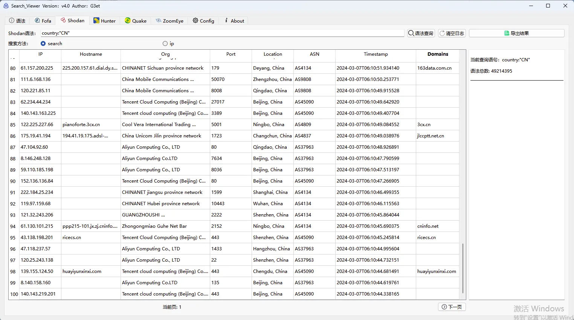Image resolution: width=574 pixels, height=320 pixels.
Task: Click the Search_Viewer app icon in title bar
Action: click(6, 6)
